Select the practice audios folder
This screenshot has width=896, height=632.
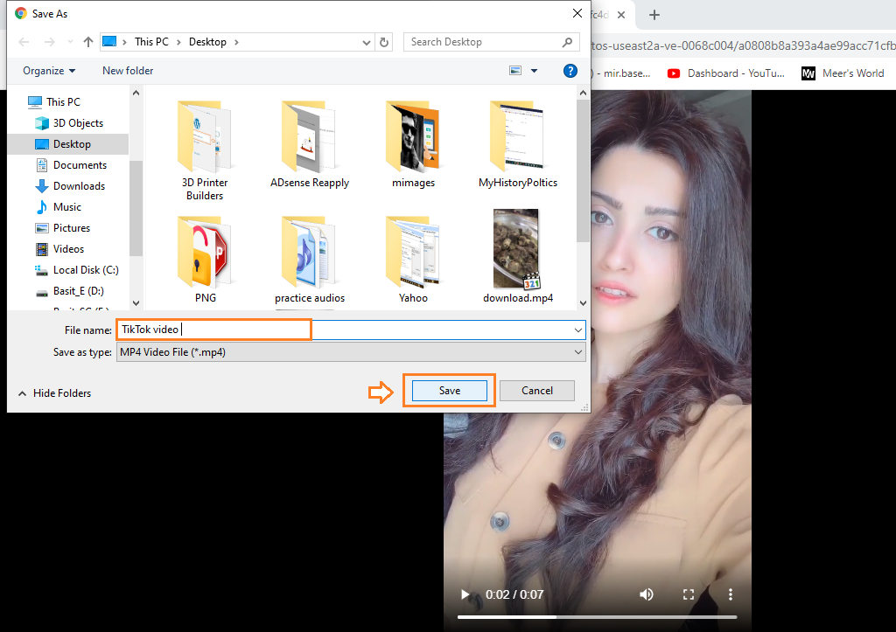pyautogui.click(x=309, y=260)
